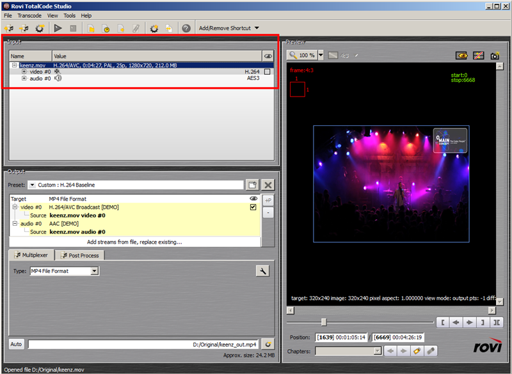Image resolution: width=512 pixels, height=374 pixels.
Task: Click Add streams from file, replace existing
Action: click(x=134, y=242)
